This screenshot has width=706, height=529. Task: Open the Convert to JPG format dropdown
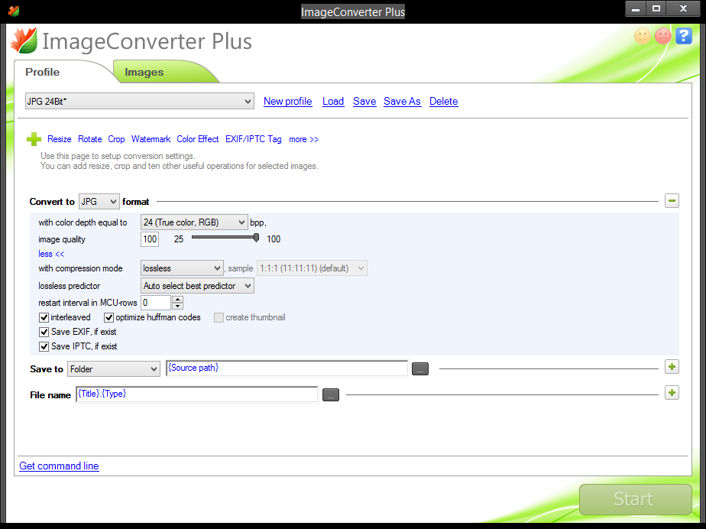coord(99,201)
